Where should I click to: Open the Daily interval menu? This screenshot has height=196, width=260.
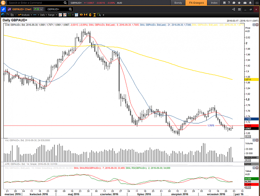(x=42, y=15)
